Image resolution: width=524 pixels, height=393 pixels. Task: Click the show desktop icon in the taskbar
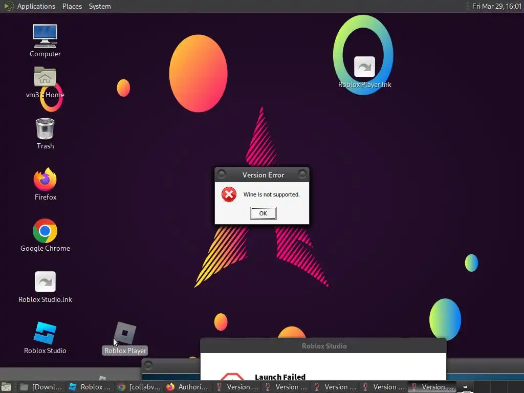(6, 387)
